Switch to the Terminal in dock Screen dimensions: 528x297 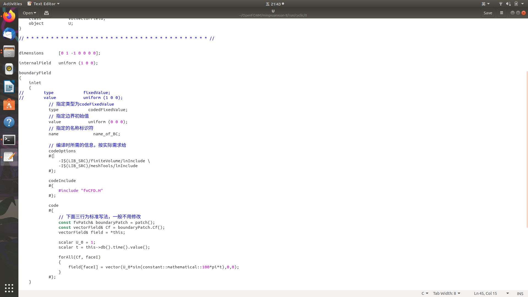(x=9, y=139)
